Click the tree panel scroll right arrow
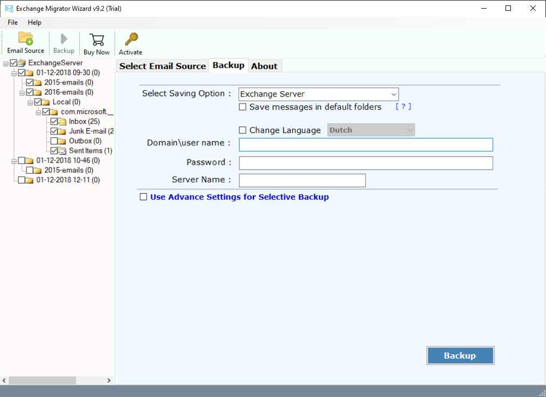546x397 pixels. pos(109,380)
